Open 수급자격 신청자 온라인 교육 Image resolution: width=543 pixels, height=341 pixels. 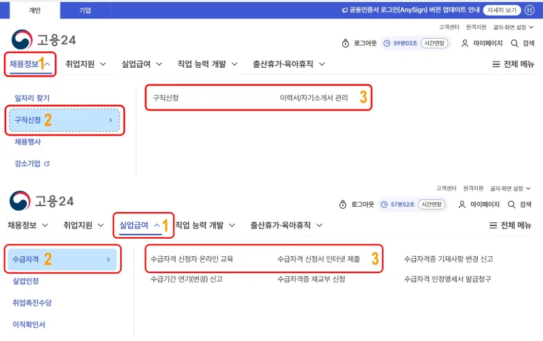[x=192, y=259]
